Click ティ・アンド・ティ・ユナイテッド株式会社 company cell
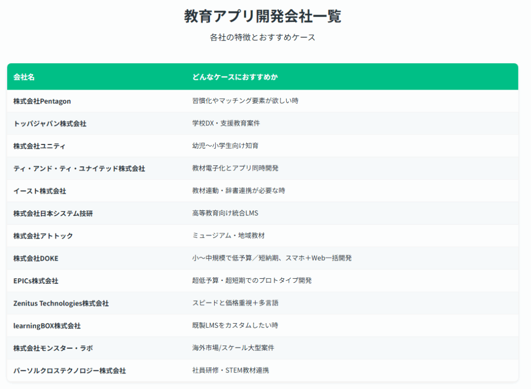Viewport: 531px width, 389px height. tap(79, 168)
